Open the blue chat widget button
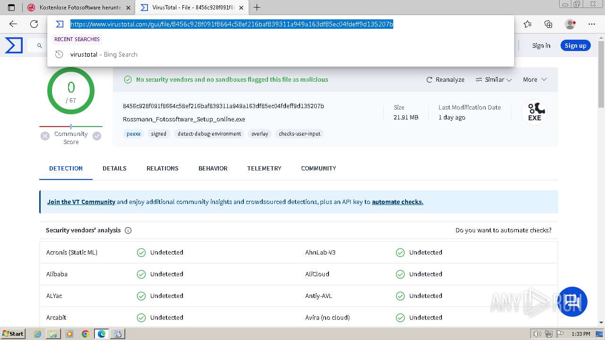The height and width of the screenshot is (340, 605). (572, 301)
